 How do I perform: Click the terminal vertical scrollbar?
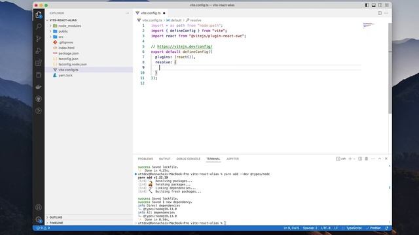[390, 188]
